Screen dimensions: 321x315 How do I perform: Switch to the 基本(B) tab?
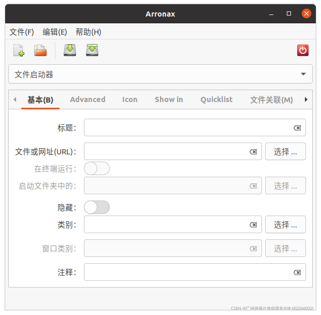coord(40,100)
